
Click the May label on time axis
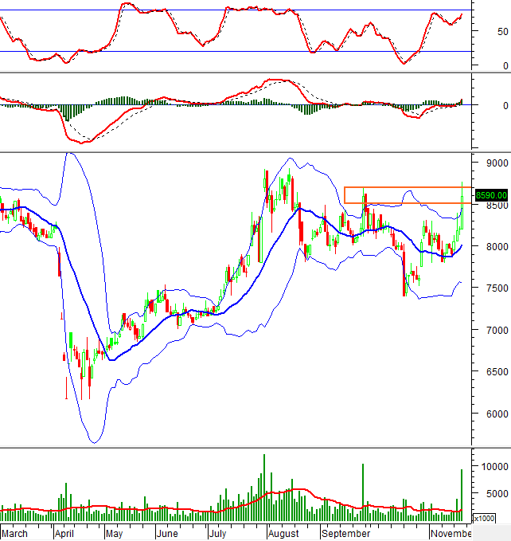click(x=115, y=533)
